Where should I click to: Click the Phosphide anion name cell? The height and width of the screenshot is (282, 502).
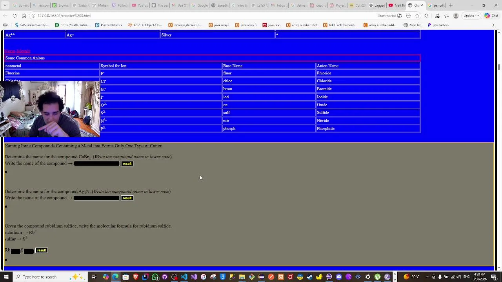[368, 128]
